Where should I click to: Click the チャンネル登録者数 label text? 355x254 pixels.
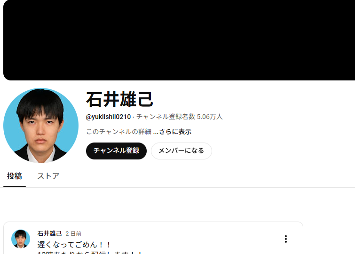click(166, 117)
